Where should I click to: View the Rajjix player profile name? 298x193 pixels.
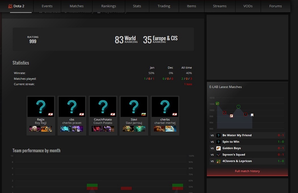pyautogui.click(x=41, y=119)
